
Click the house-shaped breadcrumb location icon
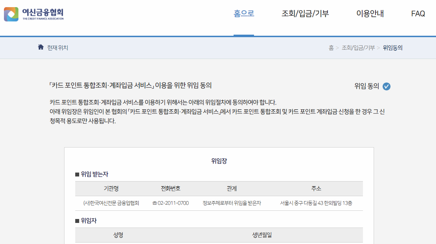tap(40, 47)
